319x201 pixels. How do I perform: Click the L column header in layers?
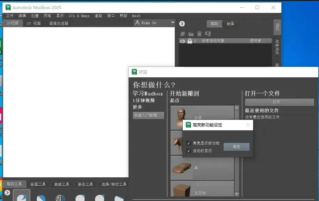(195, 41)
